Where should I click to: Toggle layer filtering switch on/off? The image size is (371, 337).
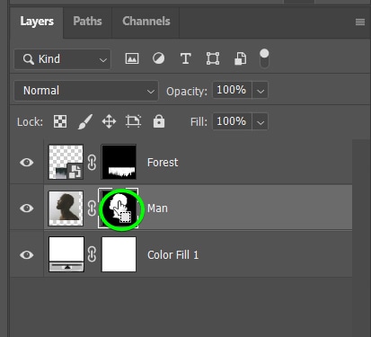coord(264,58)
